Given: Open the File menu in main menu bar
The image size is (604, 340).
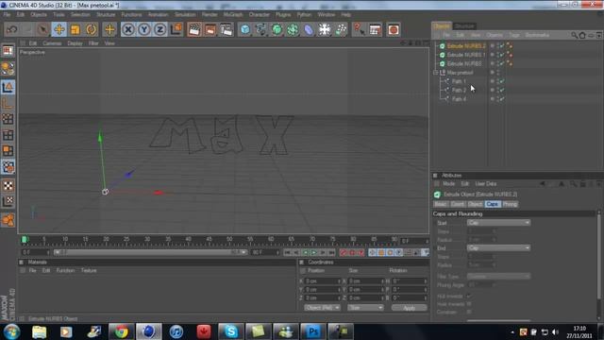Looking at the screenshot, I should pos(7,15).
